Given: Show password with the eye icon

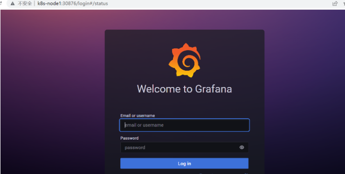Looking at the screenshot, I should (241, 147).
